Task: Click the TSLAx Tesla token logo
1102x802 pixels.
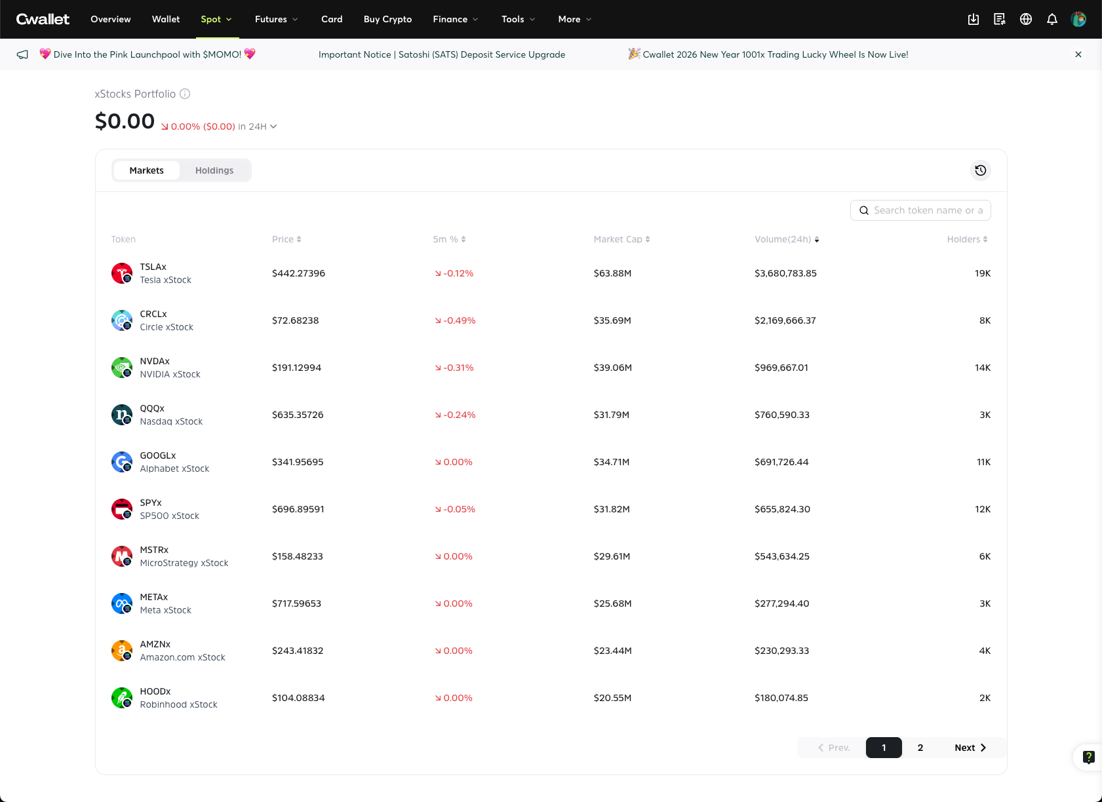Action: tap(122, 273)
